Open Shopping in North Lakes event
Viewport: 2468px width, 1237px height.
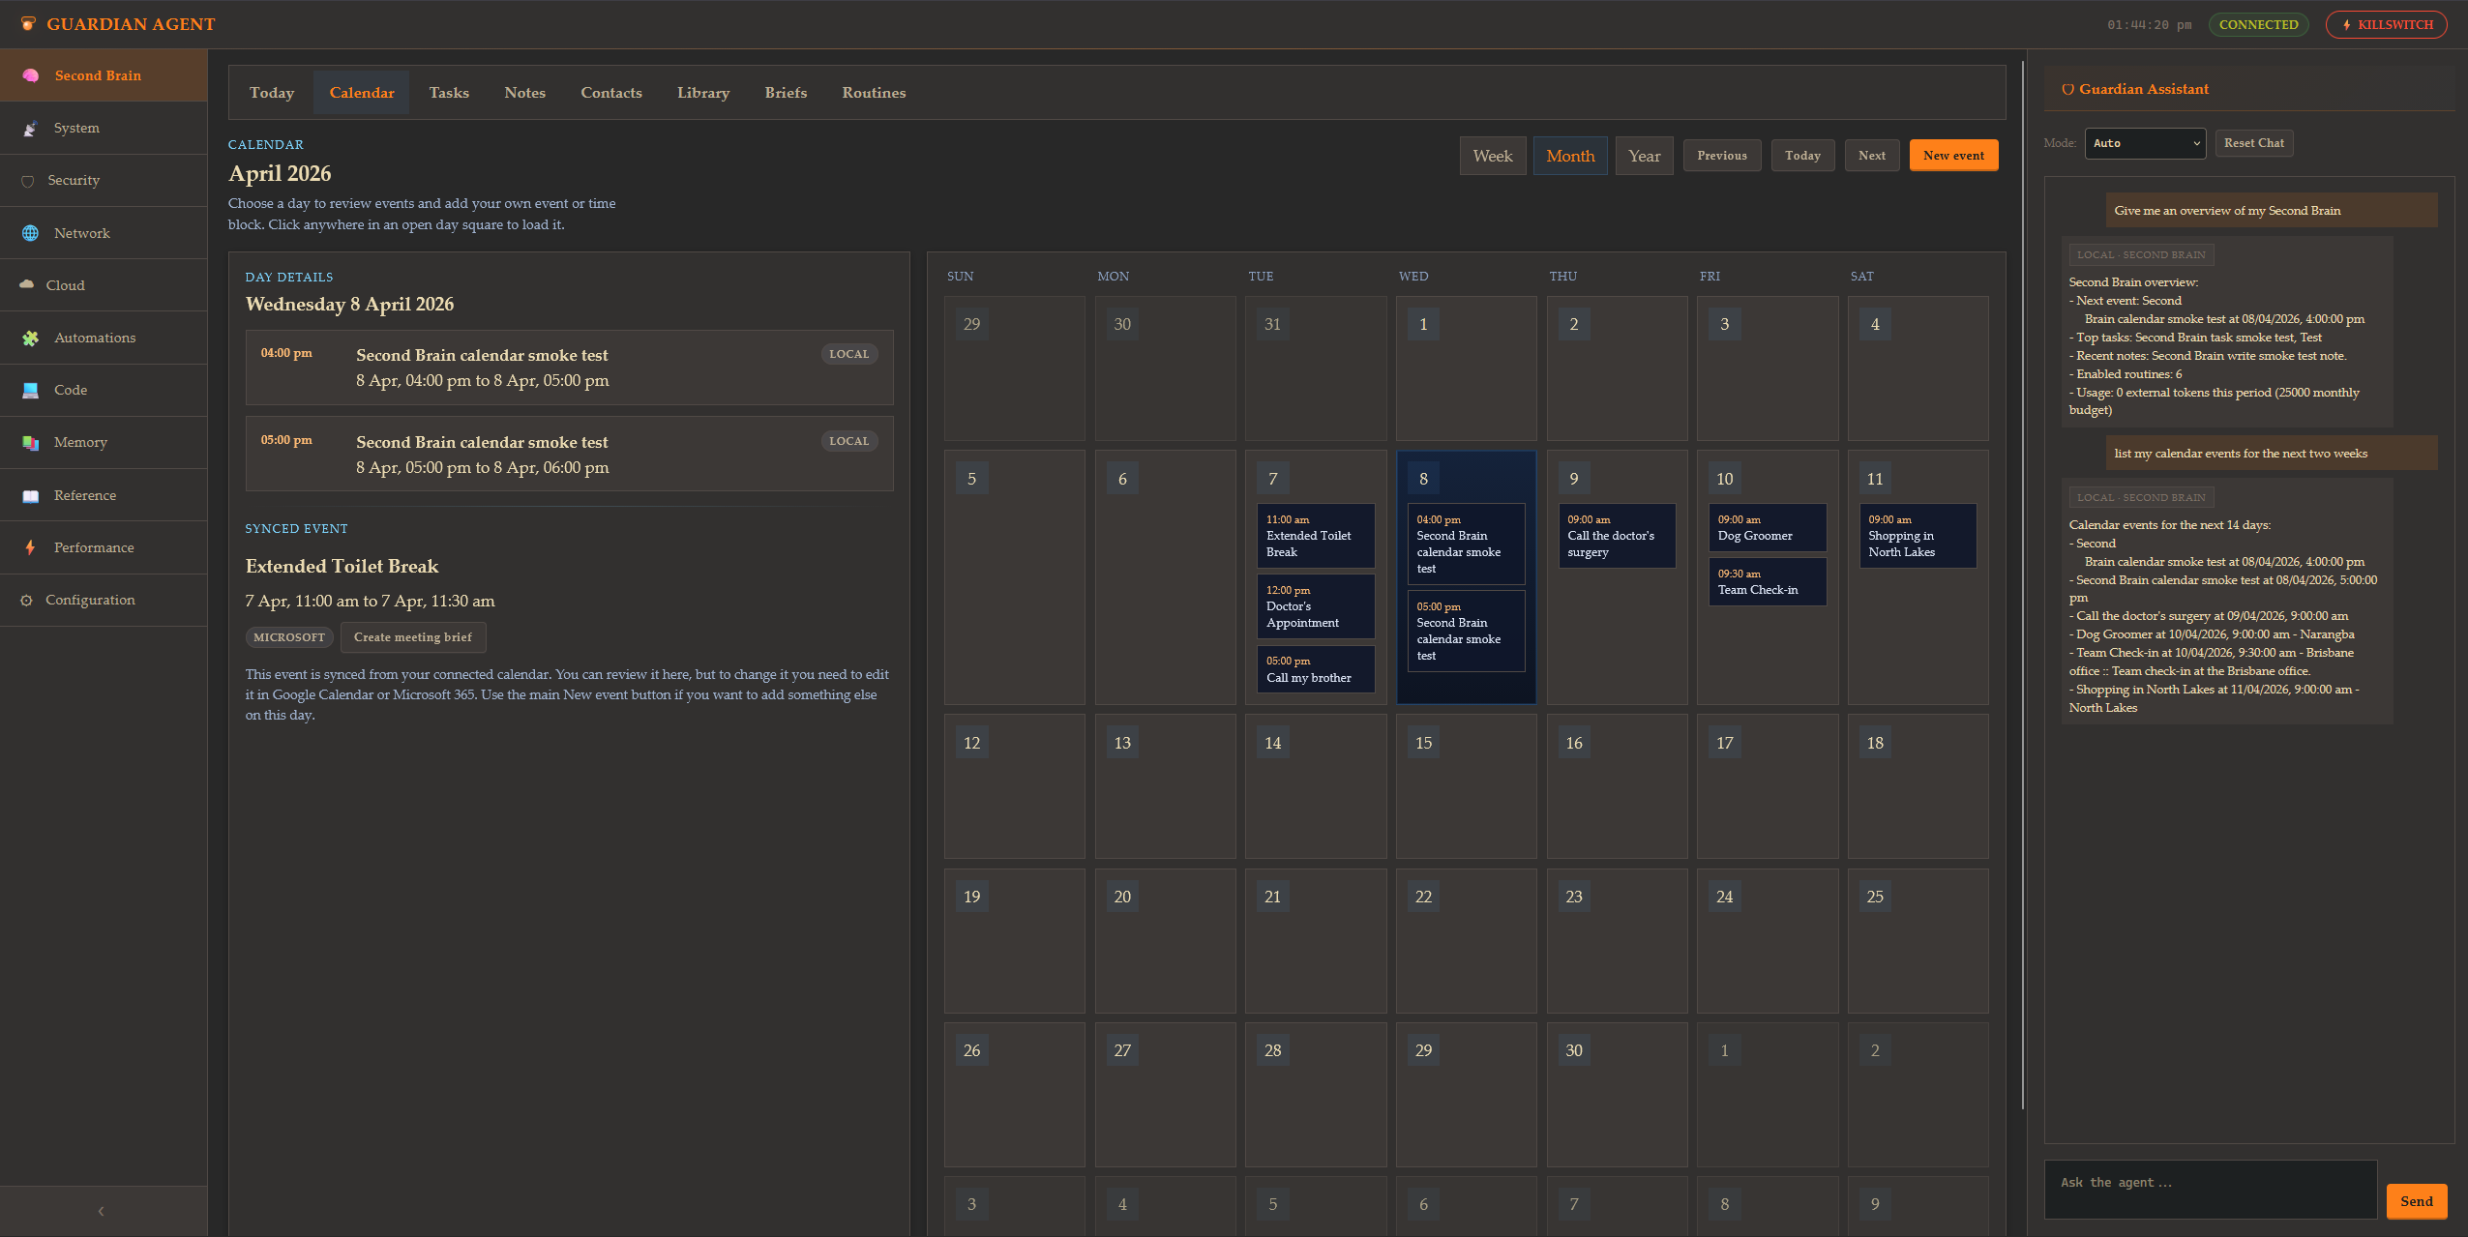[1918, 536]
